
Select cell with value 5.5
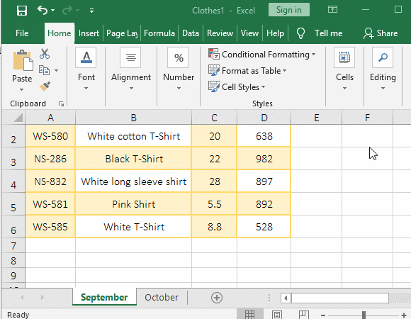[214, 204]
